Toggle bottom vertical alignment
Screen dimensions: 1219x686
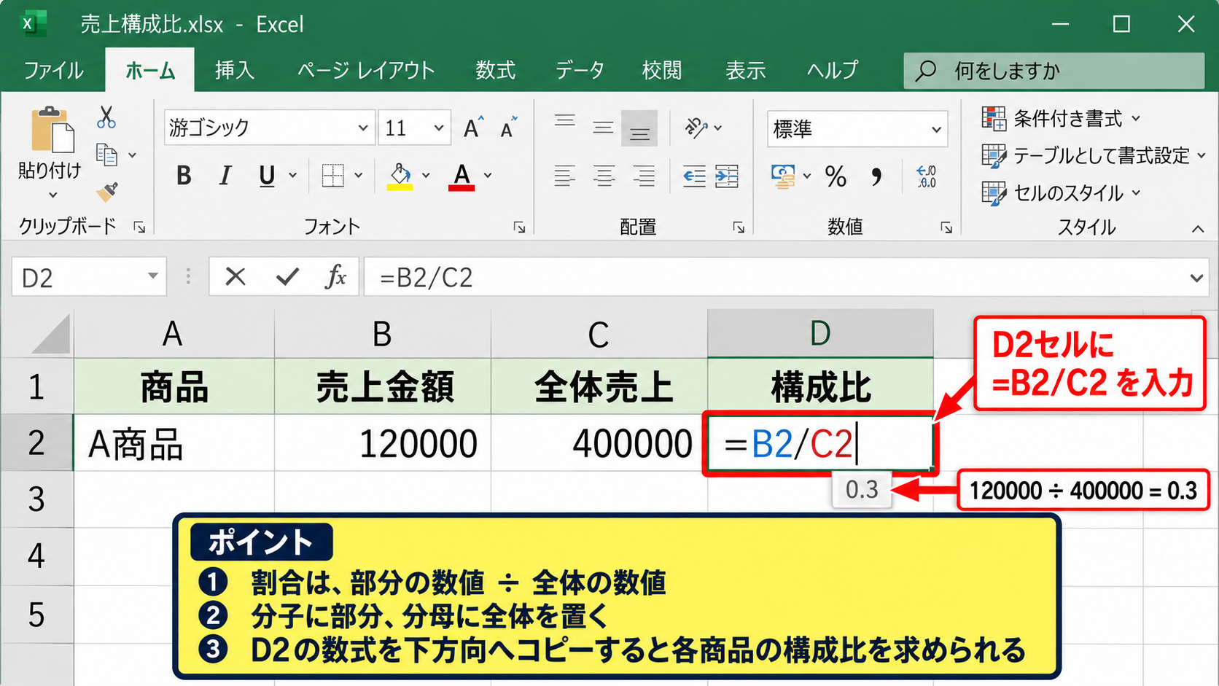(639, 128)
